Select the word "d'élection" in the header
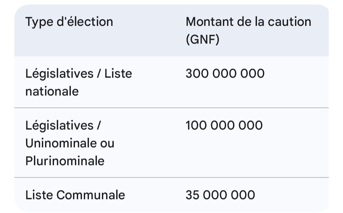 pyautogui.click(x=85, y=22)
